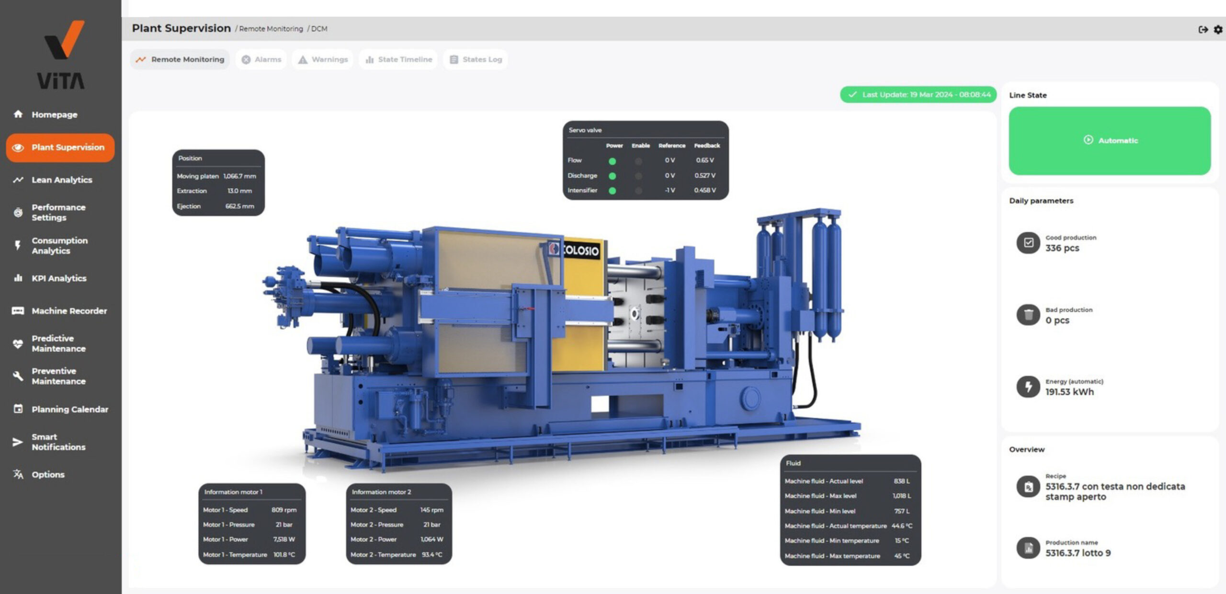This screenshot has width=1226, height=594.
Task: Click the State Timeline chart icon
Action: click(x=369, y=59)
